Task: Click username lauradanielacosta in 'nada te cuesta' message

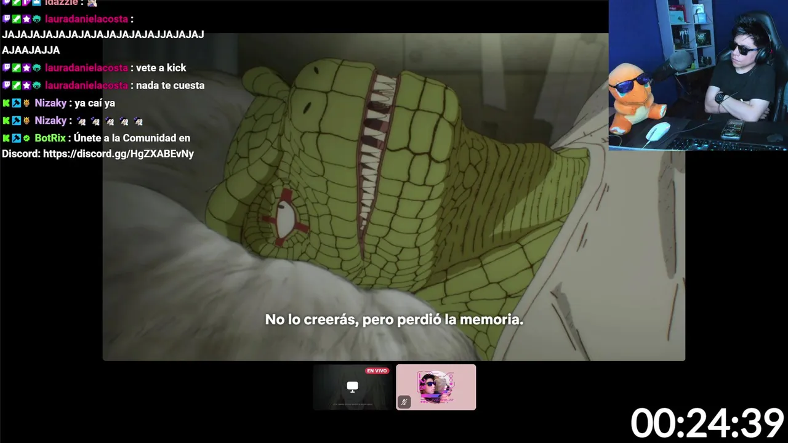Action: click(x=86, y=86)
